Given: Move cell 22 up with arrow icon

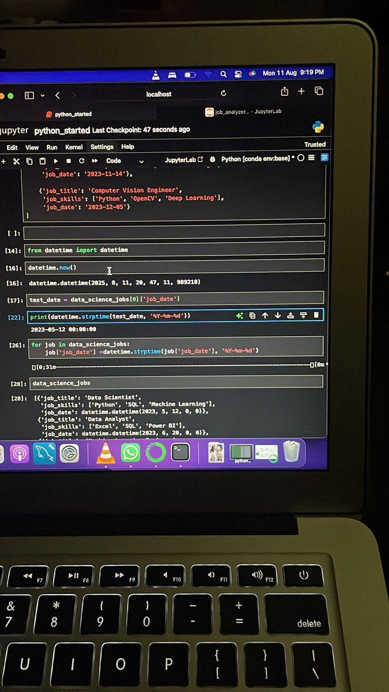Looking at the screenshot, I should (265, 315).
